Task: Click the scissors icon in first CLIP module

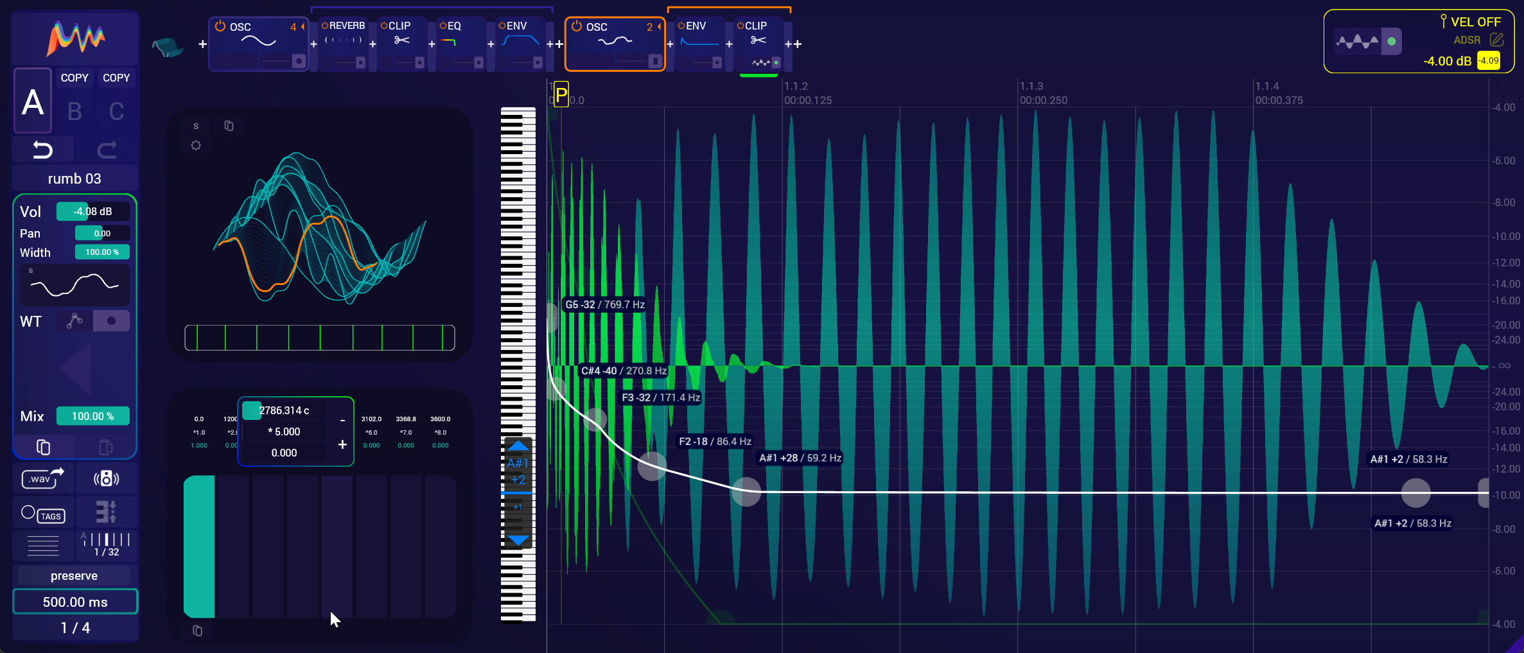Action: coord(401,41)
